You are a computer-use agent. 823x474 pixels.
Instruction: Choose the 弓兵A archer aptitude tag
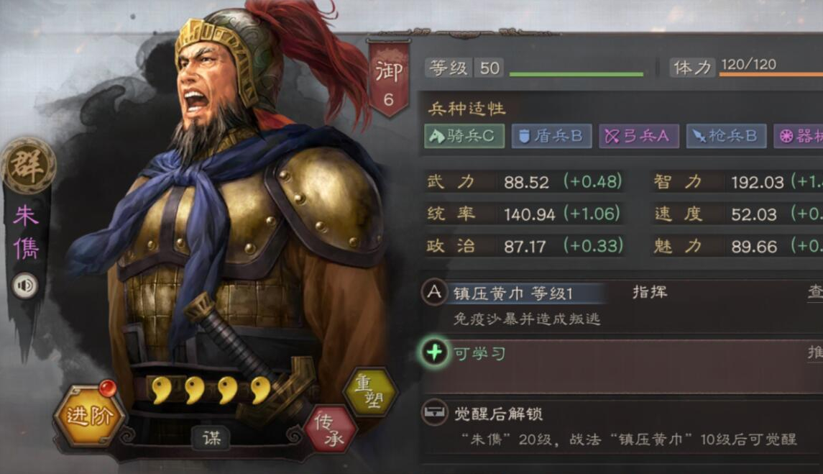639,136
